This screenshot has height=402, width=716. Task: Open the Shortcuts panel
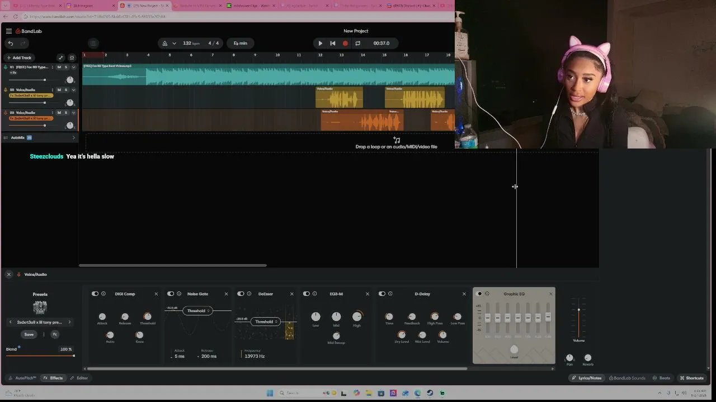[x=692, y=378]
